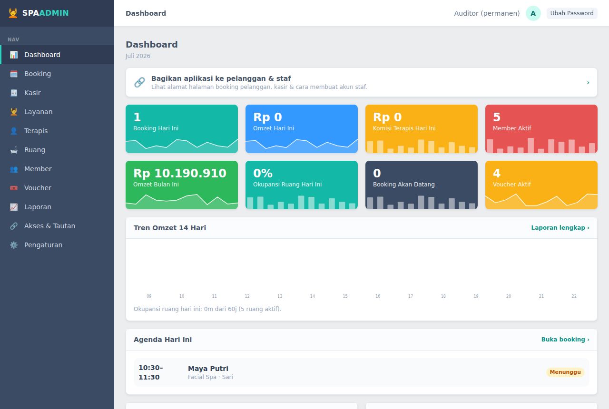Screen dimensions: 609x409
Task: Open the Booking menu item
Action: pyautogui.click(x=57, y=74)
